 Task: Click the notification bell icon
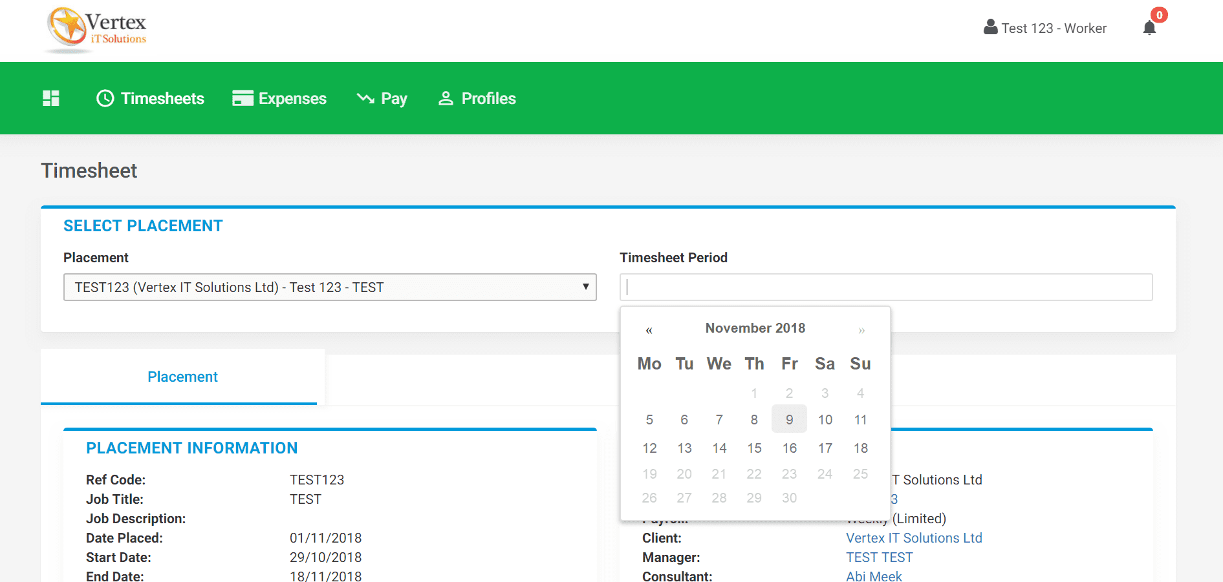[1149, 28]
